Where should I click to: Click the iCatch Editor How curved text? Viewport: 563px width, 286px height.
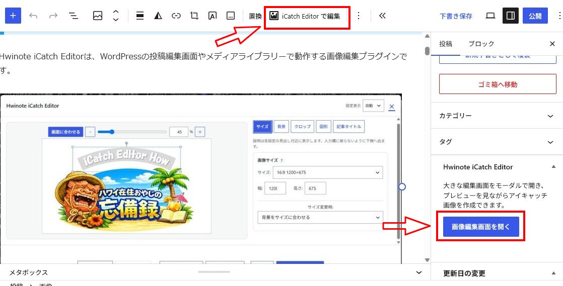(x=126, y=159)
